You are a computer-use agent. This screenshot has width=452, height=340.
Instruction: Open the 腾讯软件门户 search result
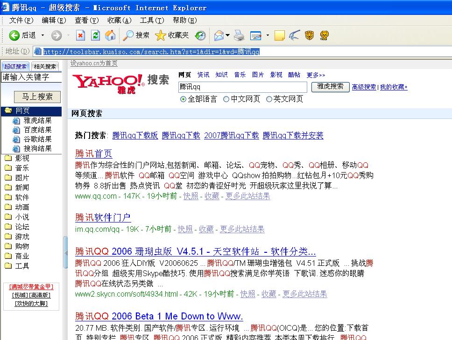click(103, 217)
